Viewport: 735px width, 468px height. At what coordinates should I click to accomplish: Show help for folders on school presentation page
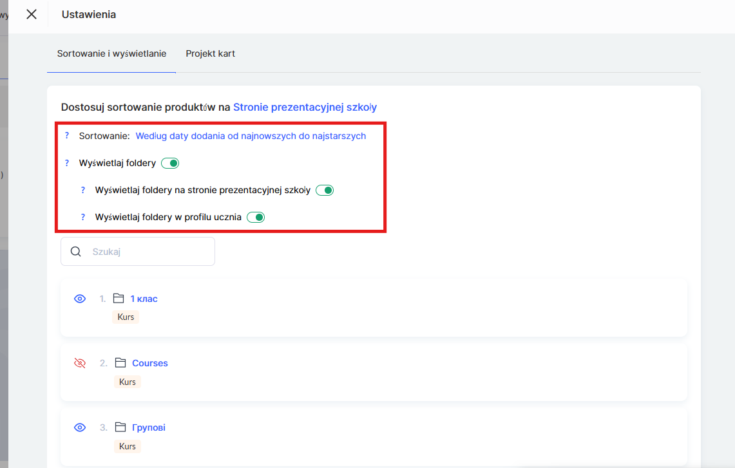point(82,190)
